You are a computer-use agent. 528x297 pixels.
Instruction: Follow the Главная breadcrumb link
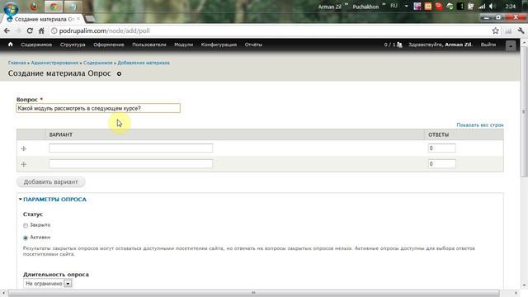click(16, 63)
